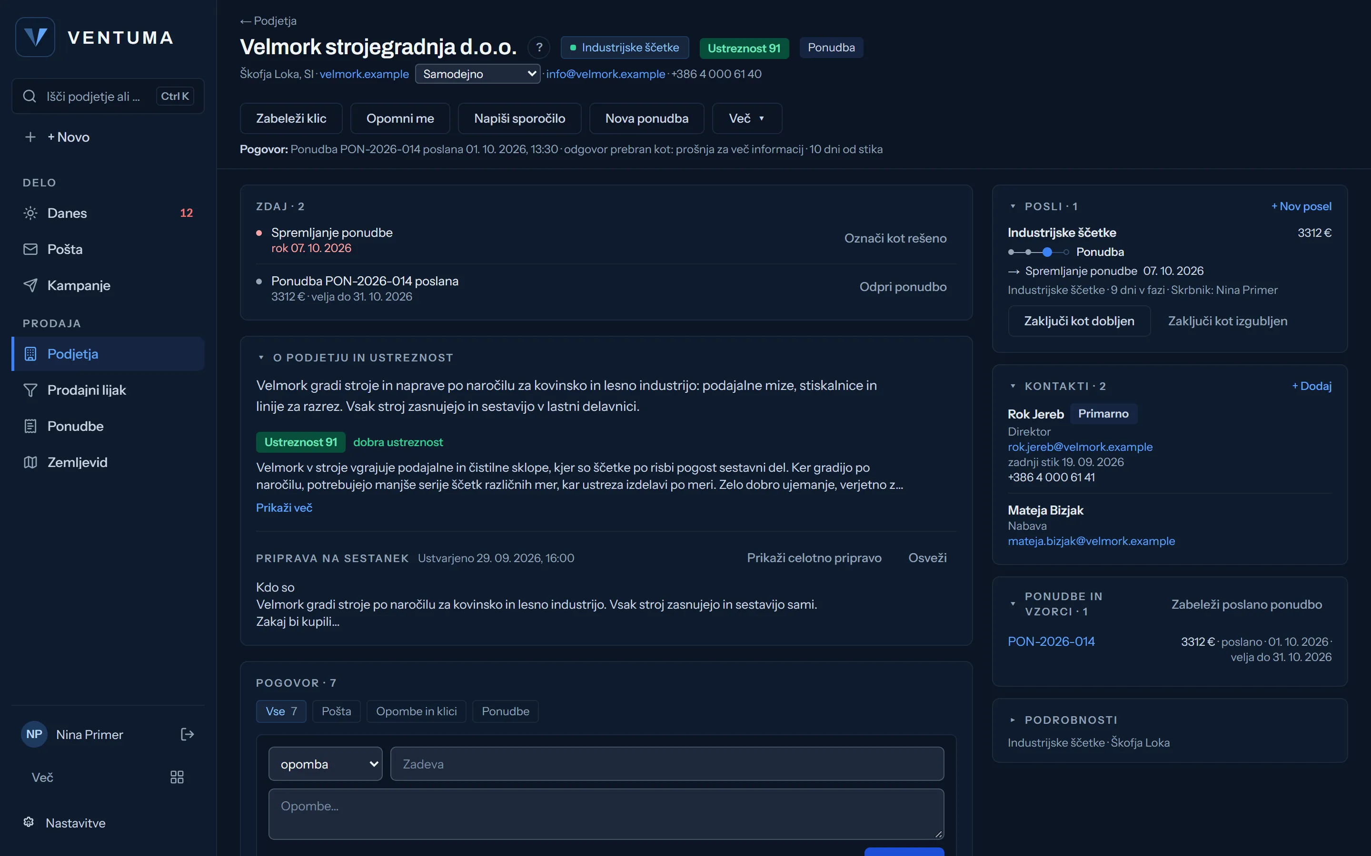
Task: Click + Dodaj contact link
Action: click(x=1311, y=386)
